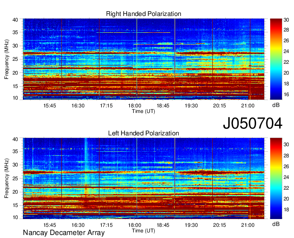Select the J050704 observation label

252,123
